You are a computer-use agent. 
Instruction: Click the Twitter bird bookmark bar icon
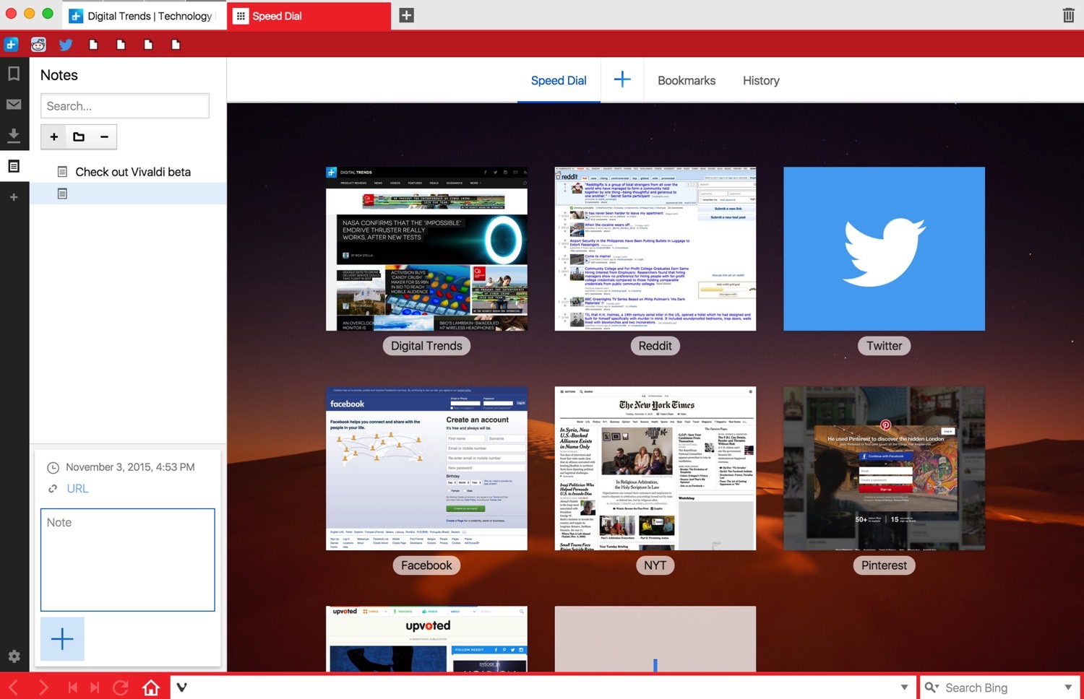pyautogui.click(x=66, y=45)
